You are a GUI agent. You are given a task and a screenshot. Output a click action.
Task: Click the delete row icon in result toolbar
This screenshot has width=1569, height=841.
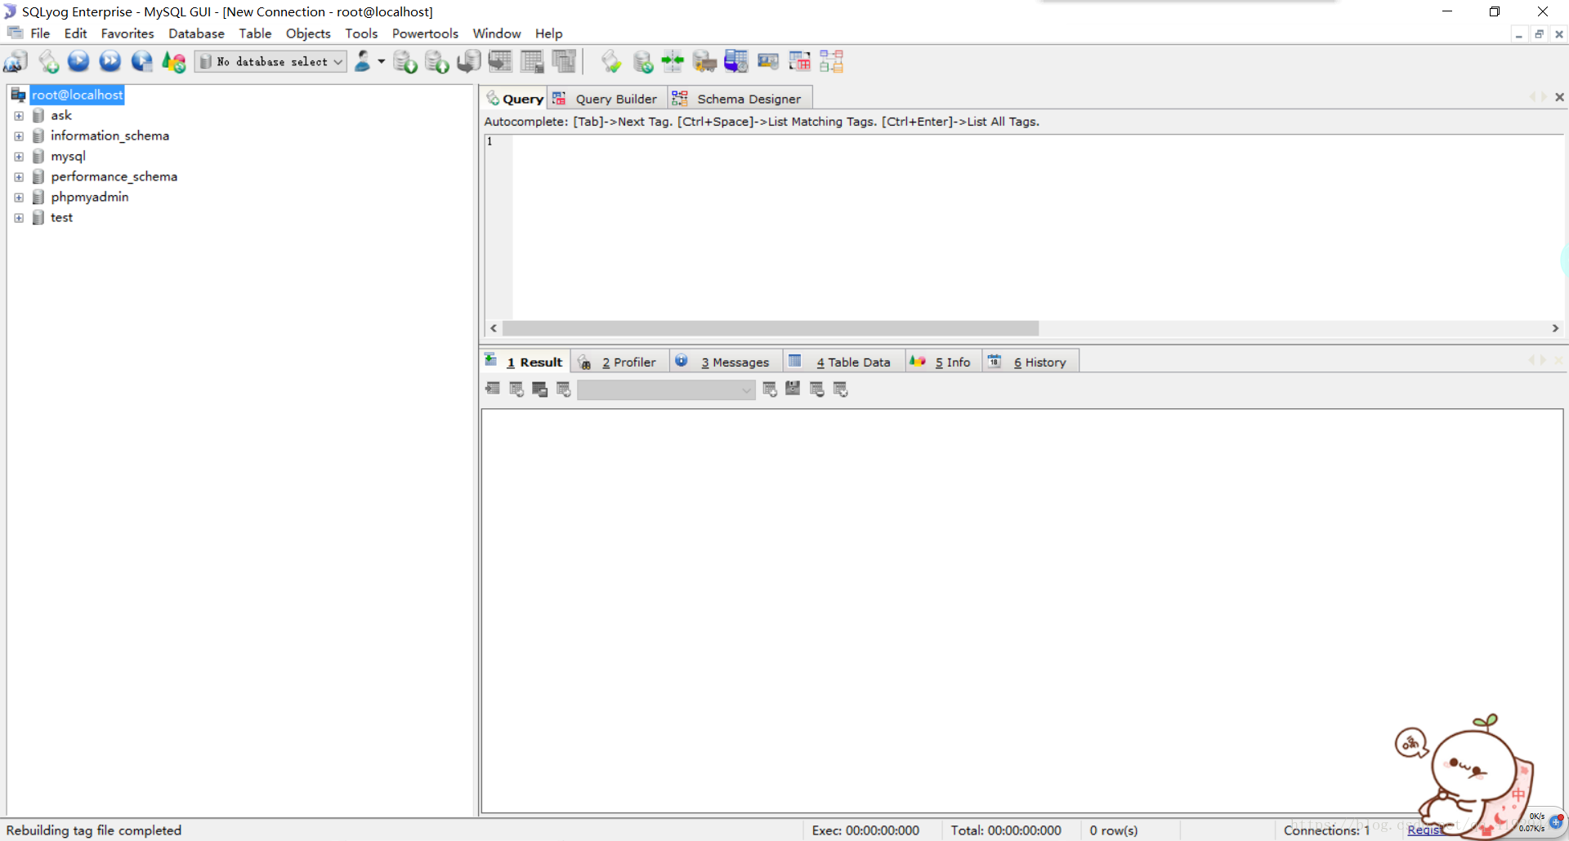(x=817, y=389)
